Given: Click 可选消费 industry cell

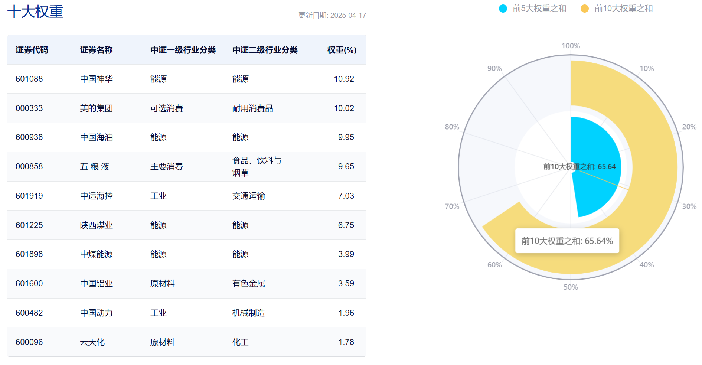Looking at the screenshot, I should [167, 108].
